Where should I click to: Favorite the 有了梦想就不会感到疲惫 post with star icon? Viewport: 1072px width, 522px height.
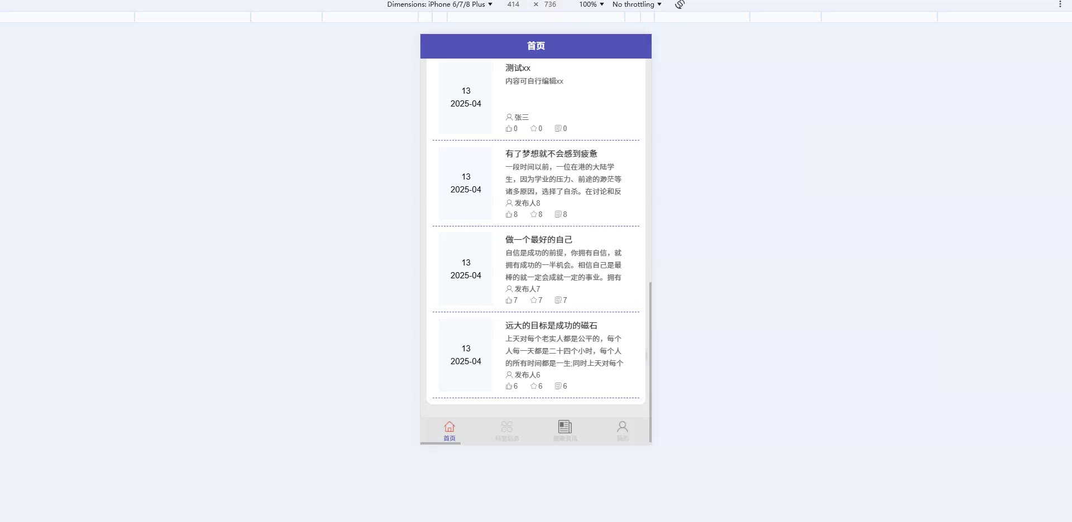[x=533, y=214]
